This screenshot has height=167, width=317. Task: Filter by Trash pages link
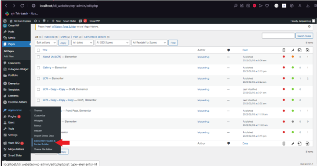click(77, 37)
